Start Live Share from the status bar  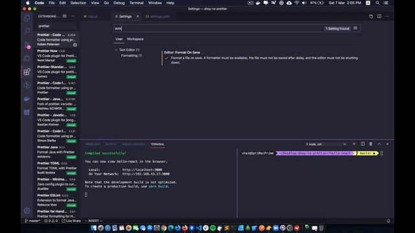tap(71, 221)
